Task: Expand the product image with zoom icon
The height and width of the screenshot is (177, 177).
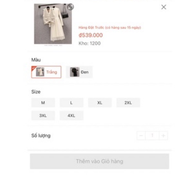Action: (x=71, y=7)
